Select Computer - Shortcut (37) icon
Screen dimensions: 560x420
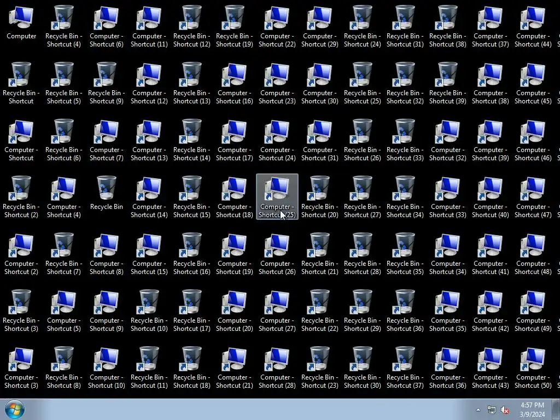(491, 26)
